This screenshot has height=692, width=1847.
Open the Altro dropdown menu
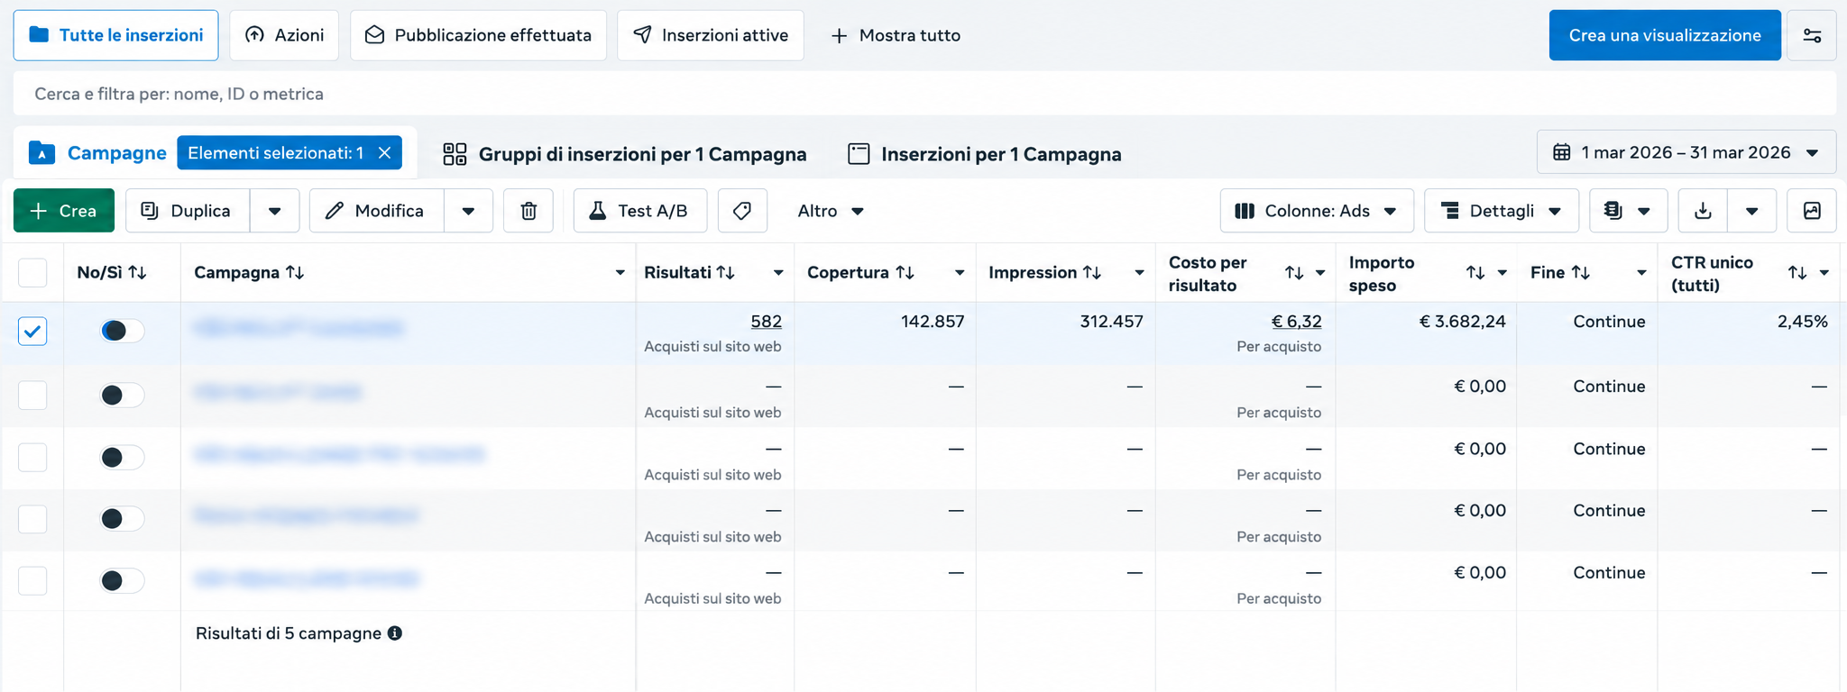[x=831, y=211]
